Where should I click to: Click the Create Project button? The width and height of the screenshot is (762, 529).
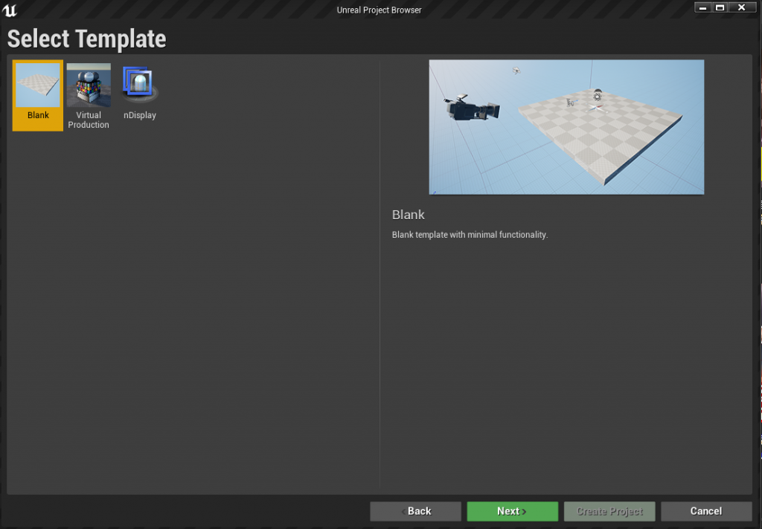pos(609,511)
